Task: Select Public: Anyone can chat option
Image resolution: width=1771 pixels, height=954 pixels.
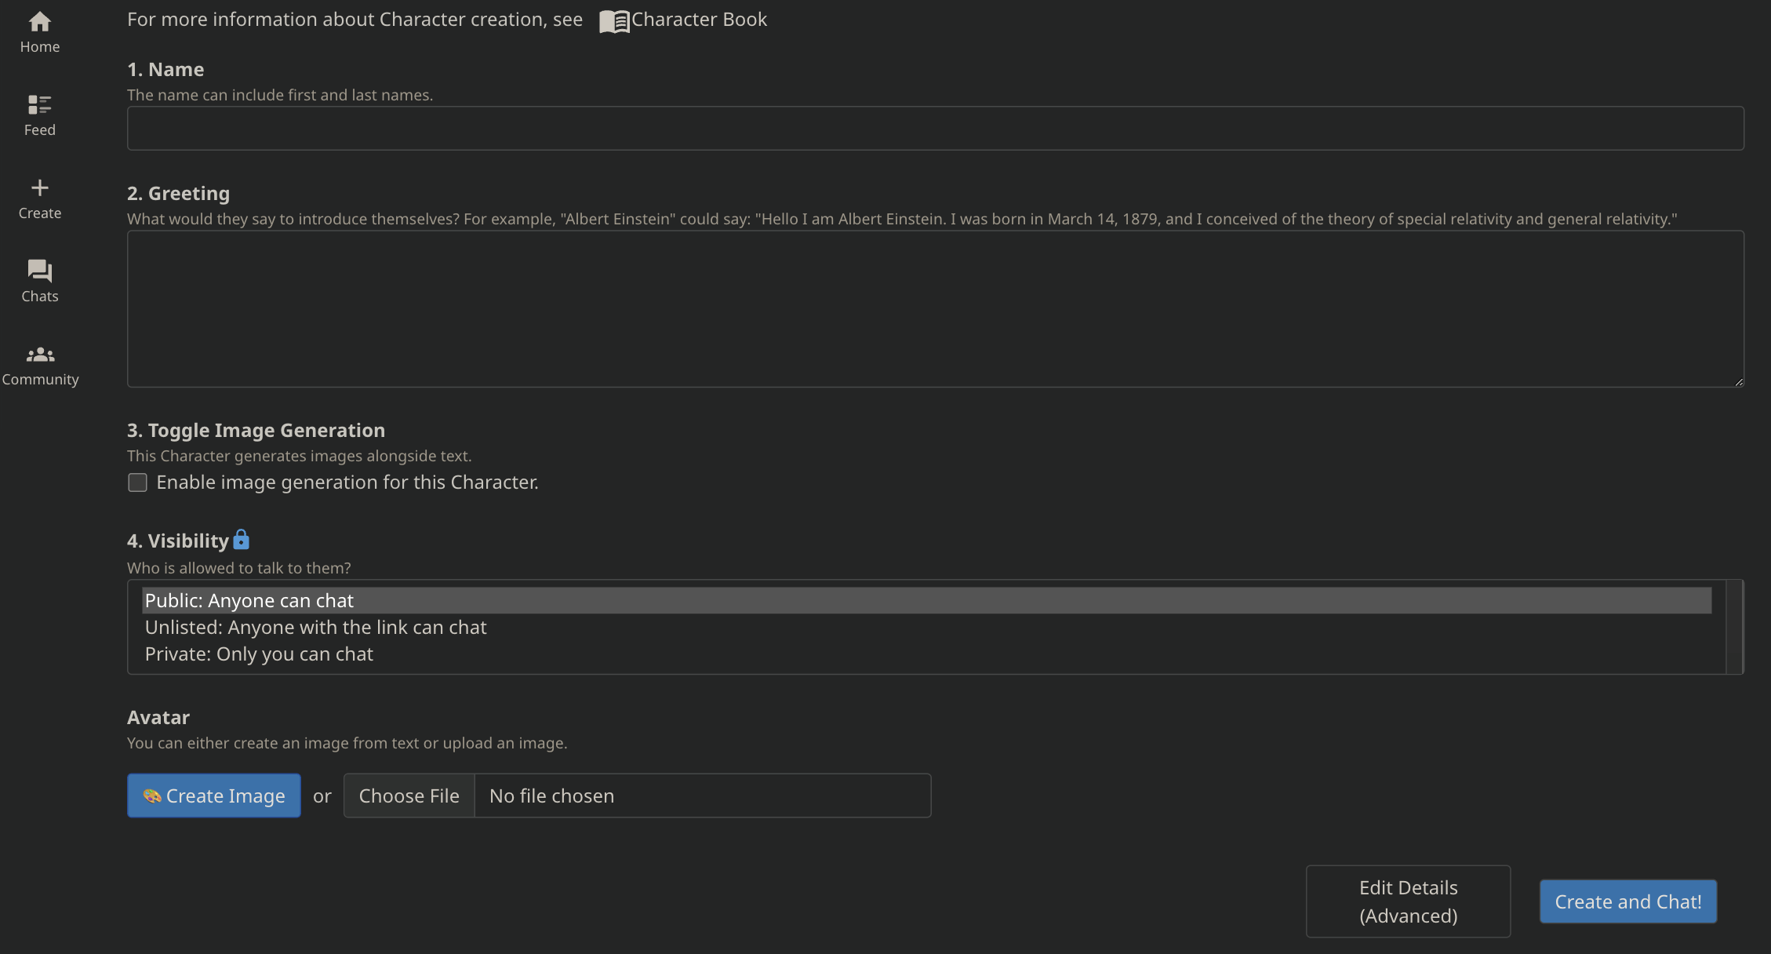Action: [249, 601]
